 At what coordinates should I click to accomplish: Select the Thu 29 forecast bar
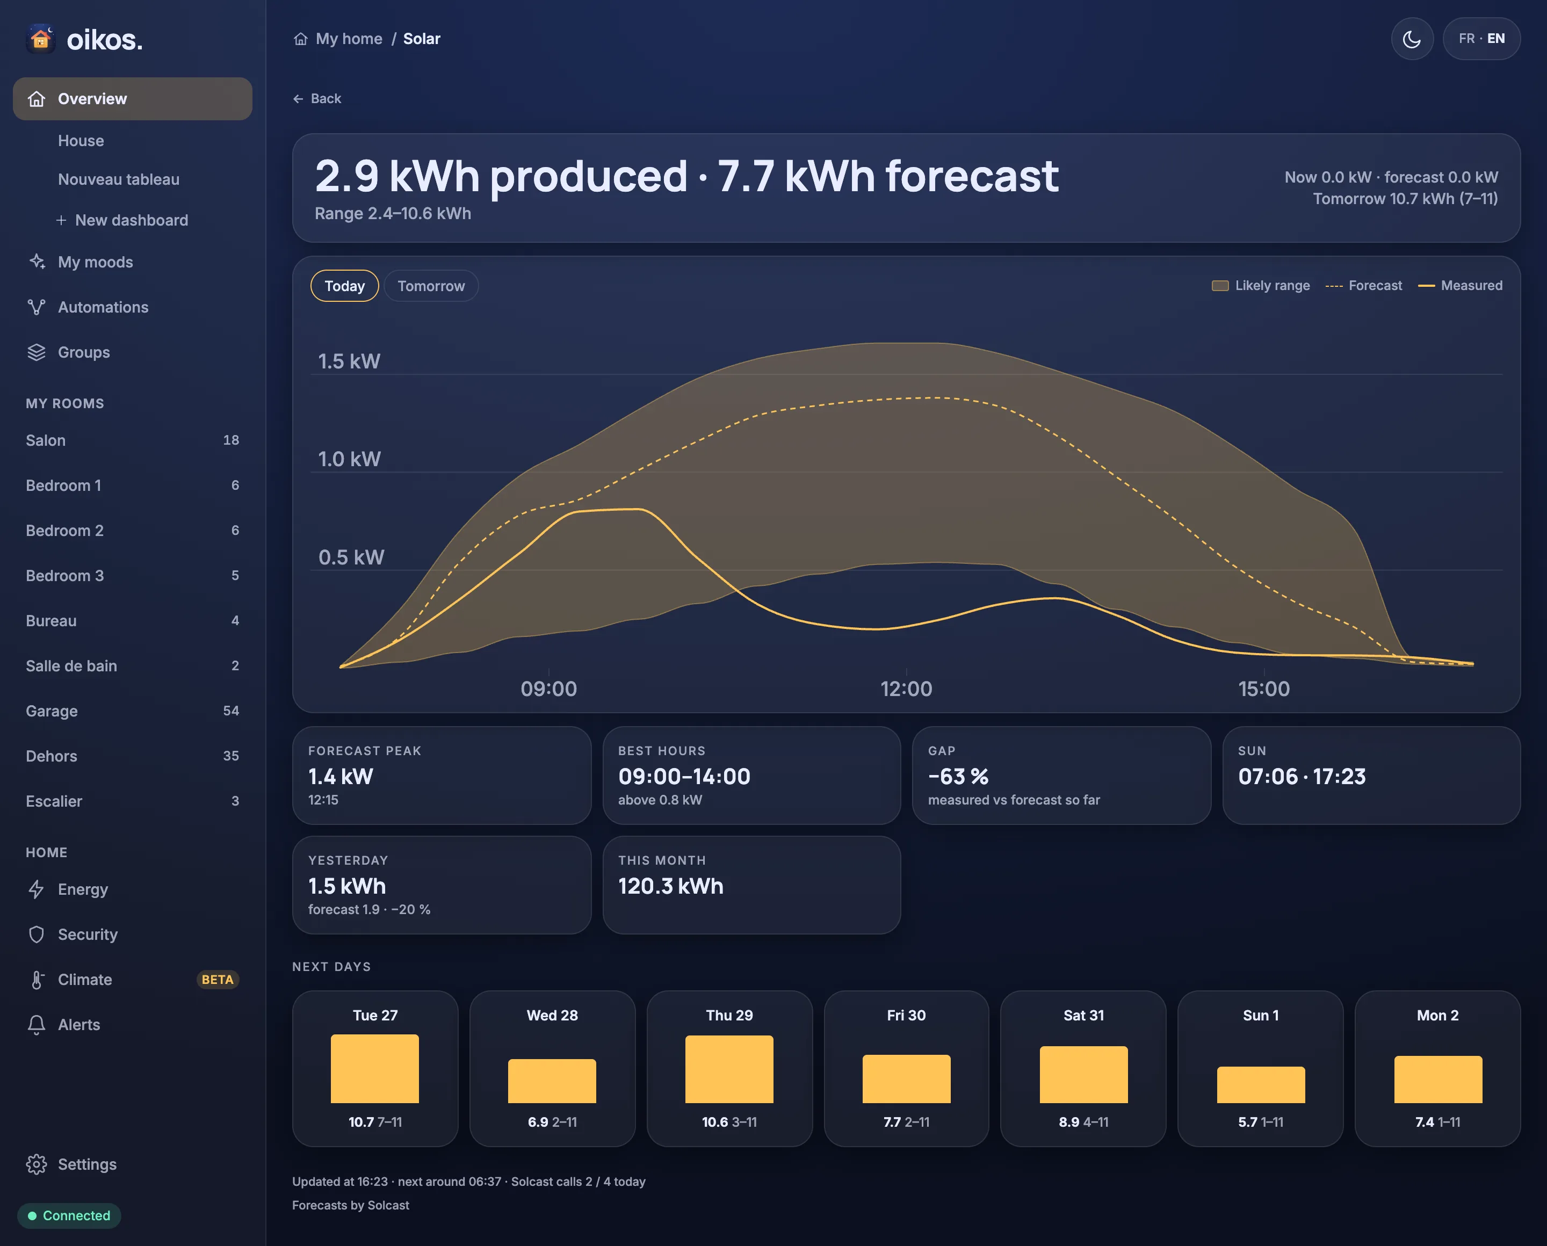(729, 1069)
